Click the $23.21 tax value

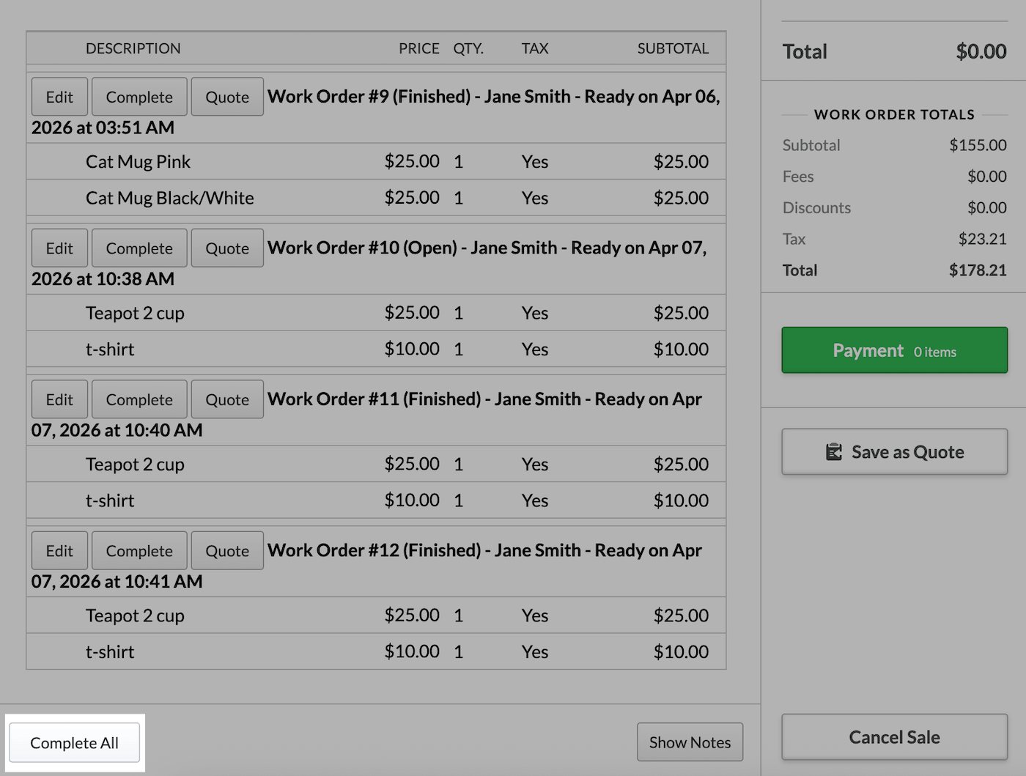(982, 239)
